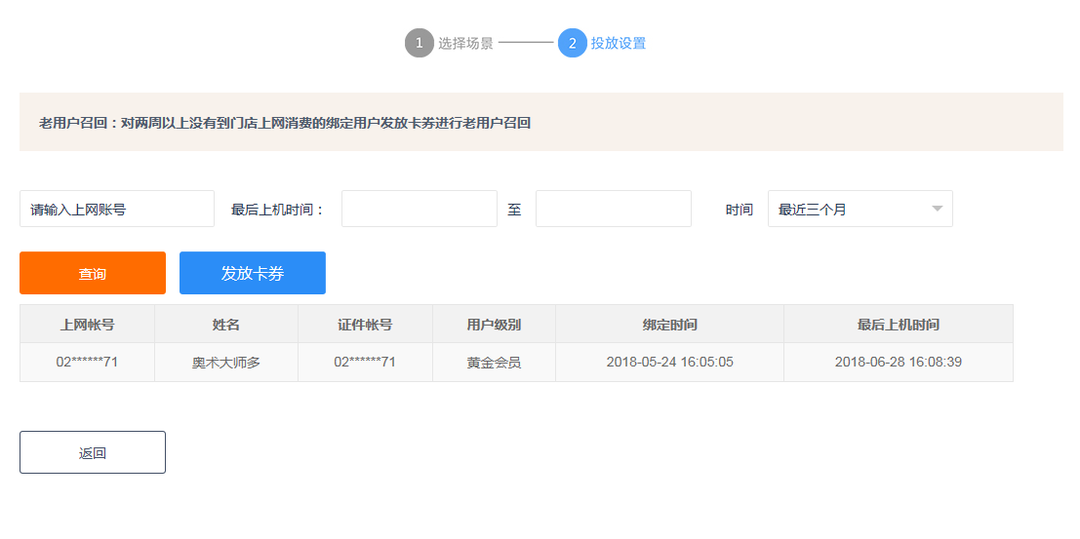Click the 黄金会员 level cell
Image resolution: width=1080 pixels, height=539 pixels.
coord(494,362)
